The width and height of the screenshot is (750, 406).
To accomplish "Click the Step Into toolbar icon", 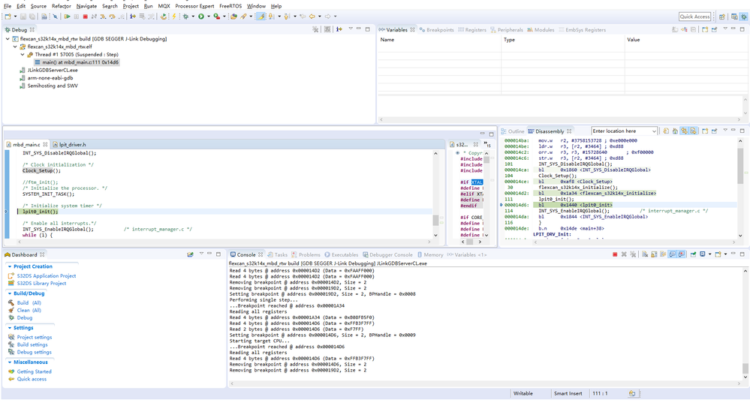I will point(103,17).
